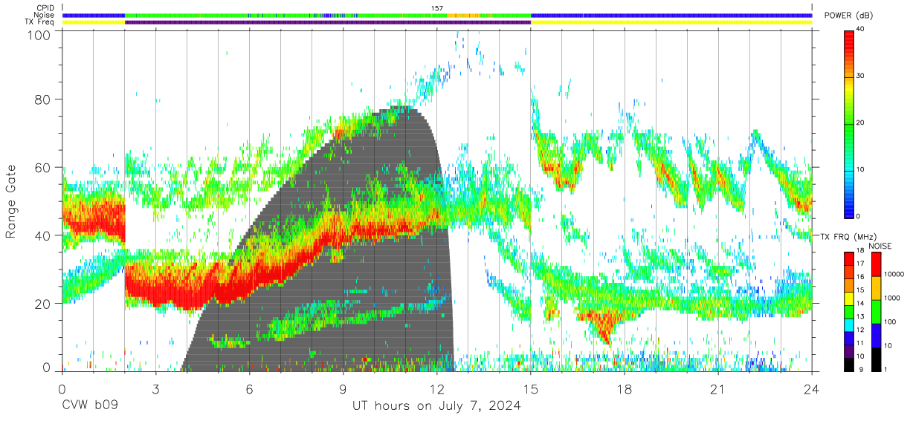913x421 pixels.
Task: Click the x-axis tick label 3
Action: point(155,388)
